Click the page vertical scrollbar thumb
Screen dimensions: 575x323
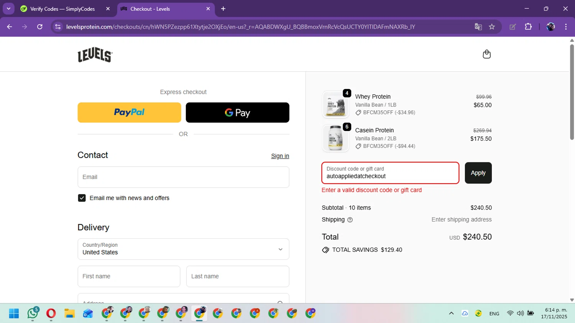point(572,92)
